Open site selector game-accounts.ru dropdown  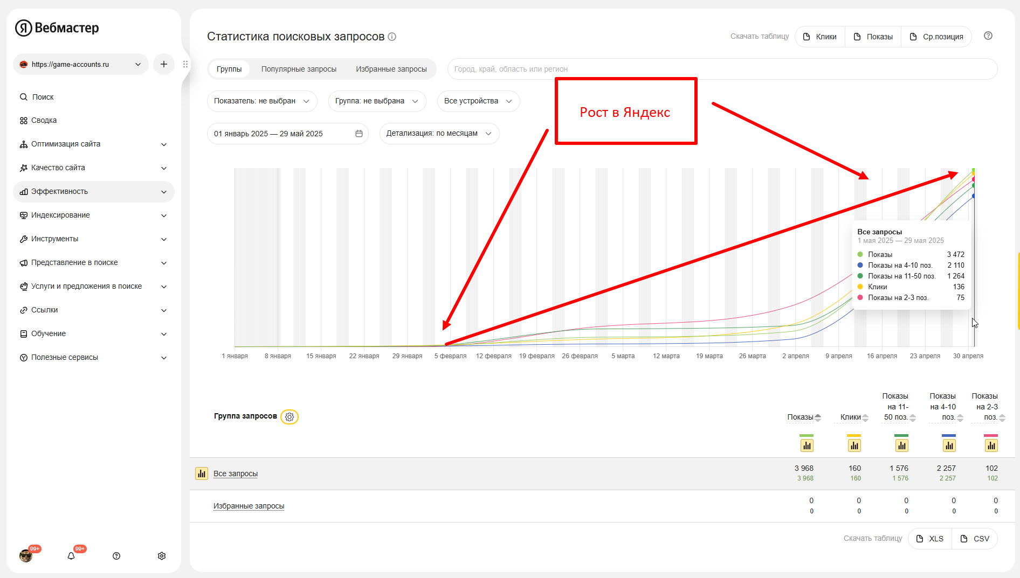click(81, 64)
